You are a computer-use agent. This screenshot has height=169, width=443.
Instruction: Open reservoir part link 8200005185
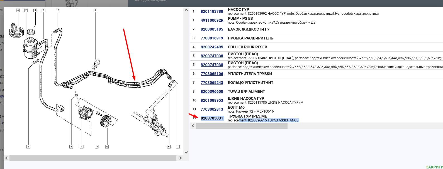(212, 29)
